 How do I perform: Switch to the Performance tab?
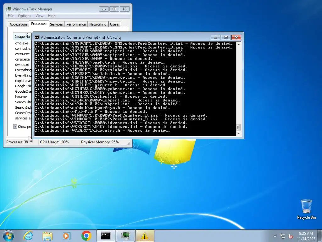76,24
